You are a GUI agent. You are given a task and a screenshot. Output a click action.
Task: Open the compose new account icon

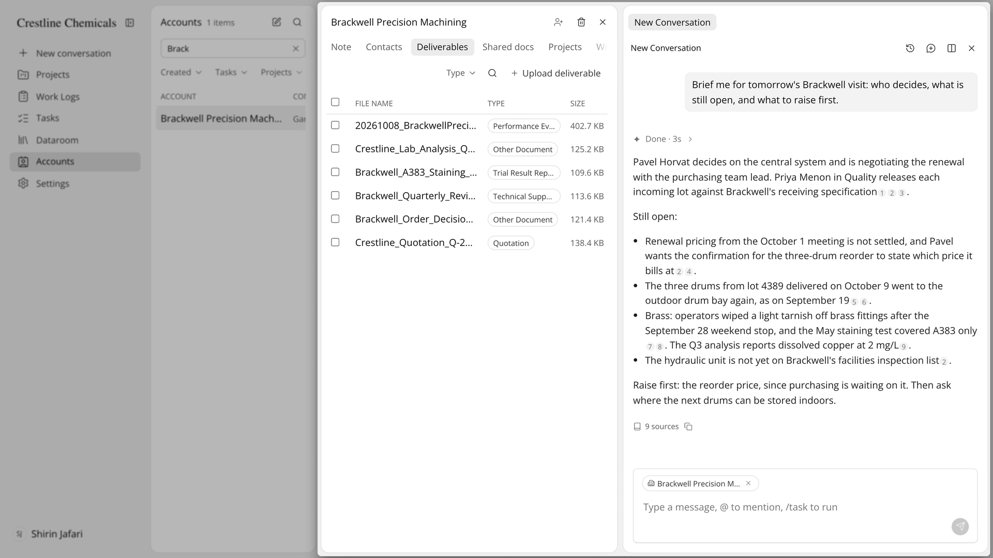[x=277, y=22]
